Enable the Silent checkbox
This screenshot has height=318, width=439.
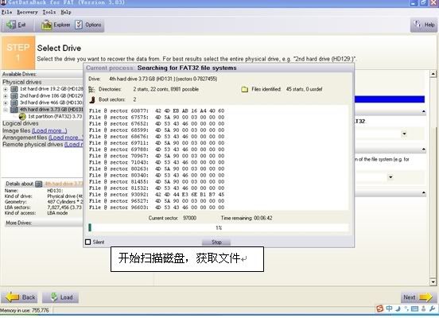click(x=88, y=242)
